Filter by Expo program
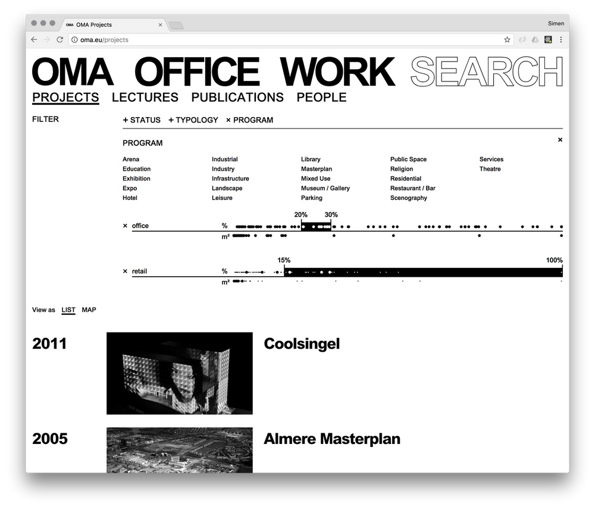 pyautogui.click(x=130, y=188)
